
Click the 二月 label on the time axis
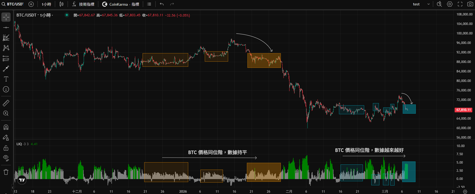point(289,191)
